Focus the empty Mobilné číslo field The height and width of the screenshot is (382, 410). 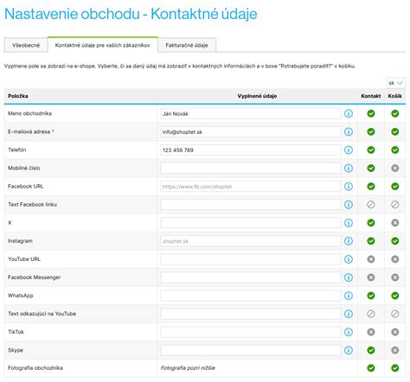coord(251,168)
